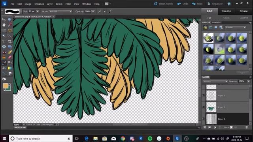Click the Layer Styles icon in Effects
The height and width of the screenshot is (142, 253).
click(210, 28)
